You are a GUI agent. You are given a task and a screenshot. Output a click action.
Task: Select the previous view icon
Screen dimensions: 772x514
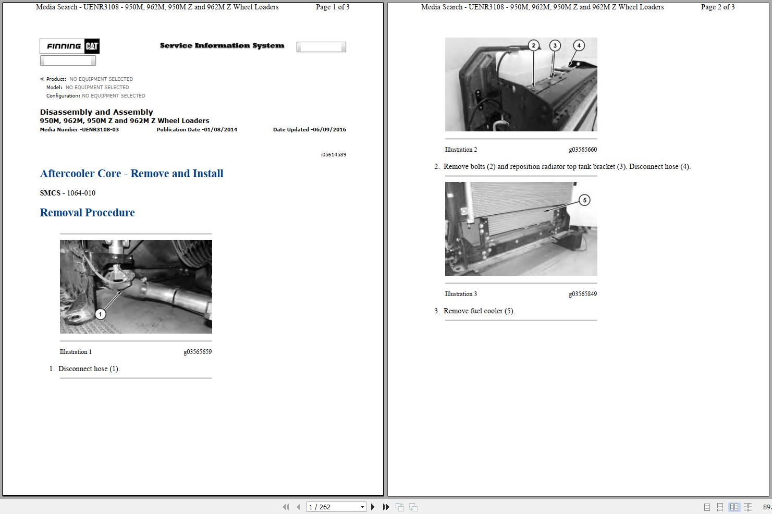coord(399,506)
